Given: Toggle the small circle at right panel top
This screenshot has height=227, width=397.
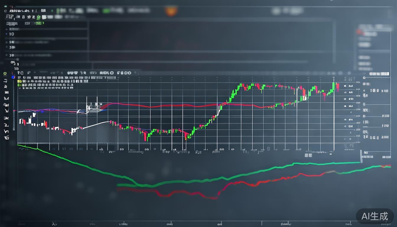Looking at the screenshot, I should coord(364,77).
